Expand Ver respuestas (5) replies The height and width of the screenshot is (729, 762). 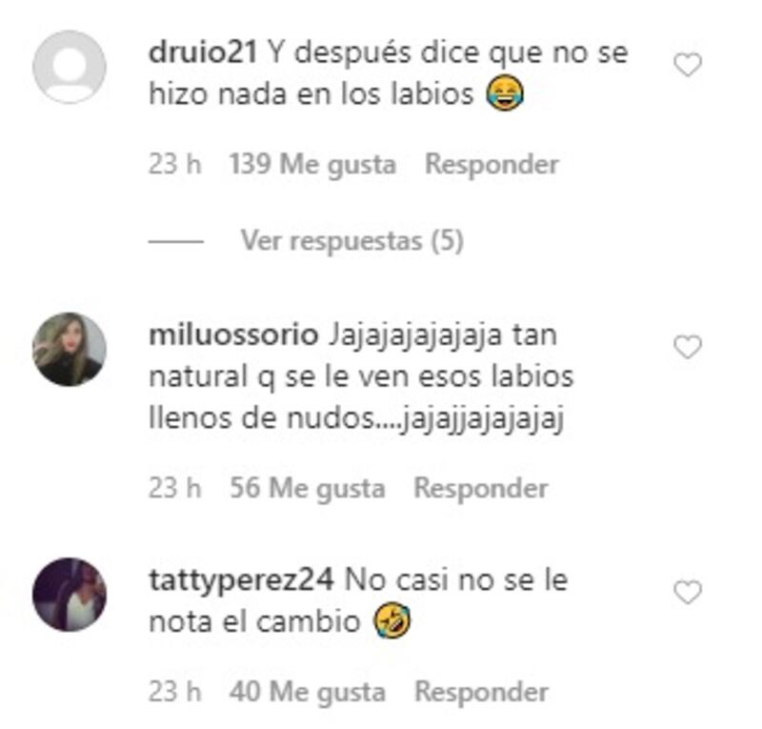pyautogui.click(x=352, y=240)
